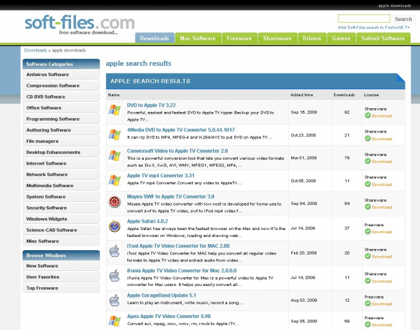Click Download text link in Apple Safari row
420x330 pixels.
[x=382, y=232]
